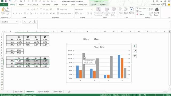Click the Chart Filters funnel button
The width and height of the screenshot is (171, 96).
click(135, 56)
